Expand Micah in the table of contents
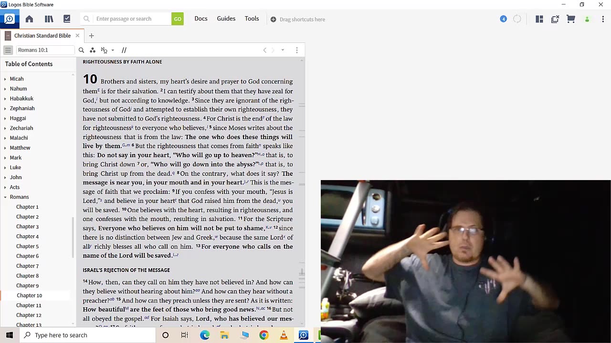 [x=5, y=79]
